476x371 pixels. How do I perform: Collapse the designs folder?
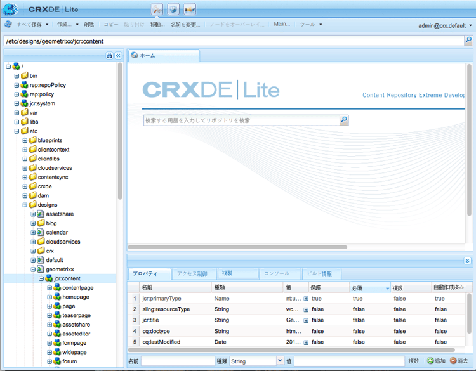25,205
